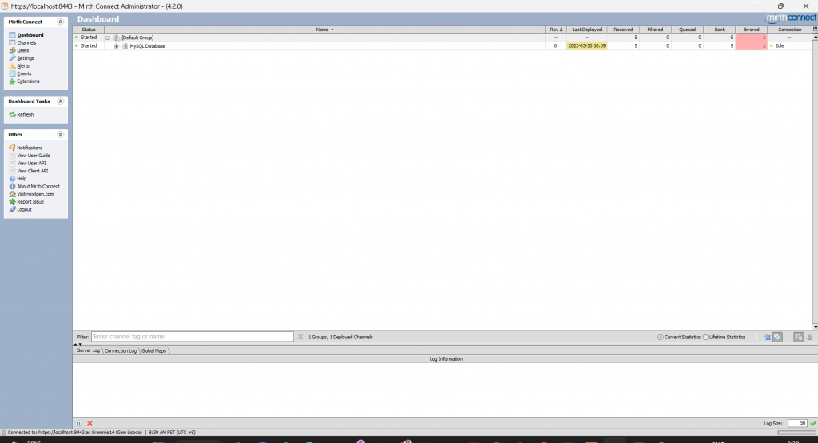Clear the server log with the red X
818x443 pixels.
pos(89,423)
